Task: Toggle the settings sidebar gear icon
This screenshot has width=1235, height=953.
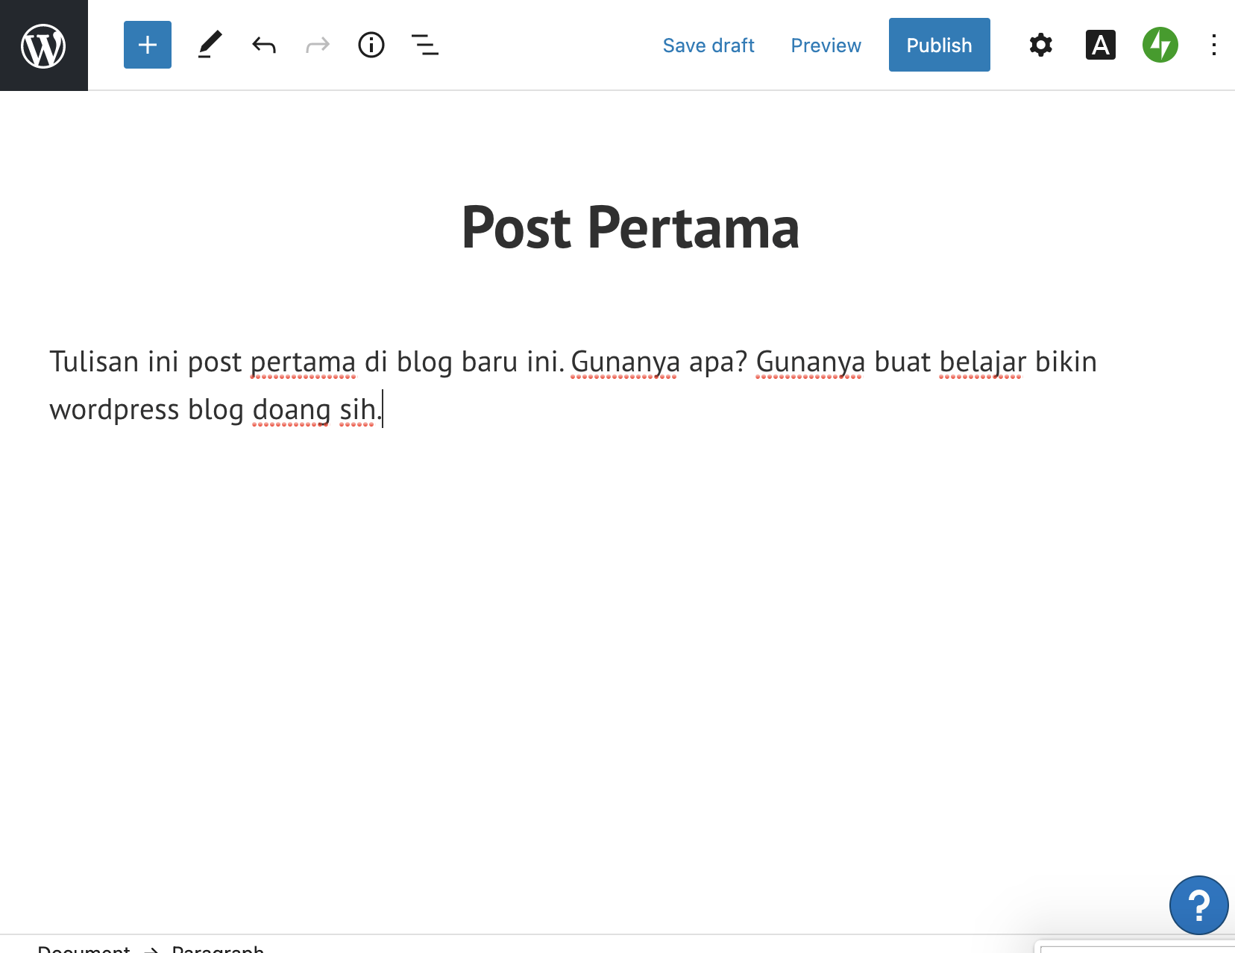Action: point(1040,45)
